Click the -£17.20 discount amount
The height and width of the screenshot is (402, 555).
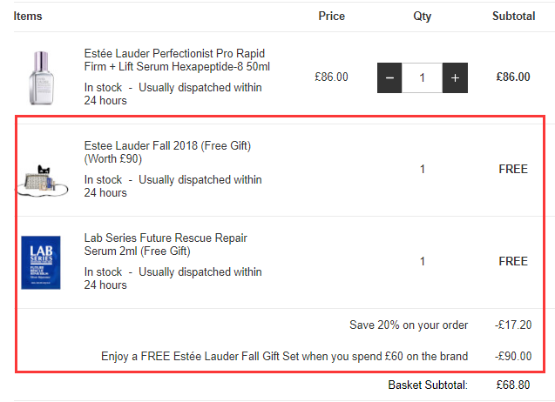[x=512, y=325]
